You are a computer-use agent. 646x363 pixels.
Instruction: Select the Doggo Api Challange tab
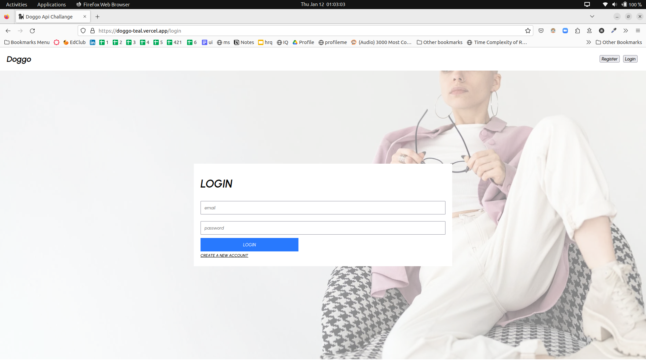53,16
